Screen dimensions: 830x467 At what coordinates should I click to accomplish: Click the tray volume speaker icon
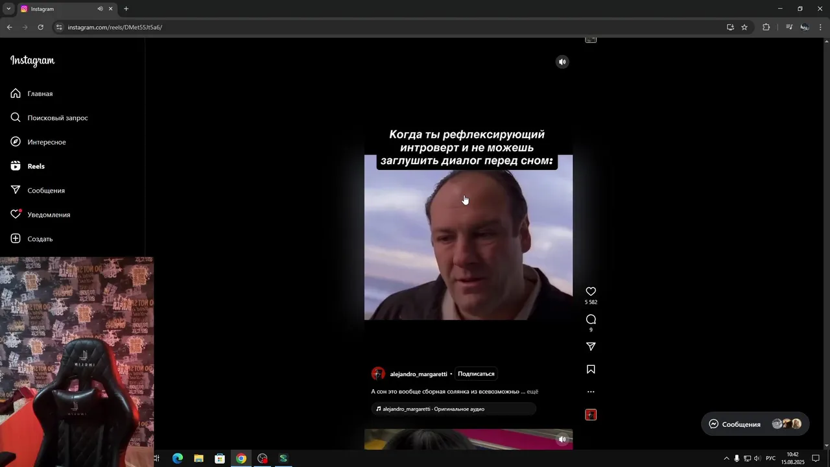757,458
